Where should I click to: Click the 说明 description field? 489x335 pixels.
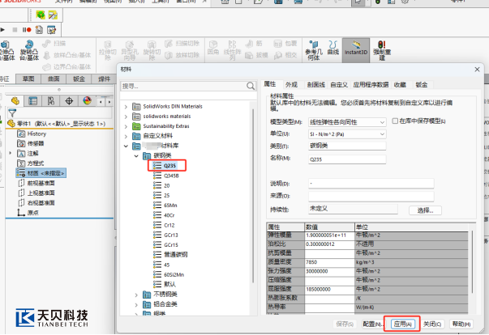pyautogui.click(x=371, y=184)
